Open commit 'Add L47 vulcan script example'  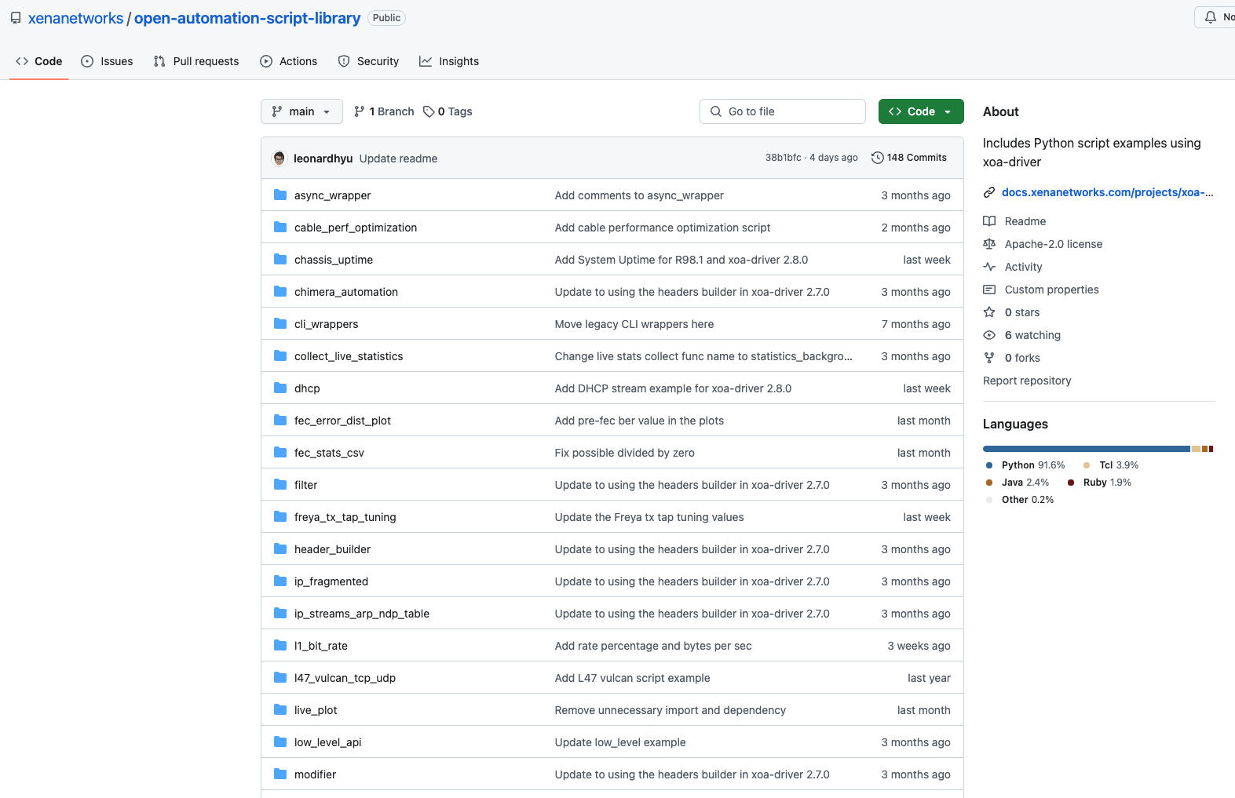click(x=632, y=678)
